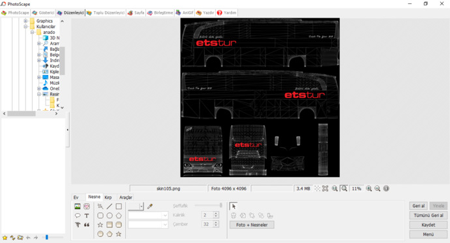Choose the outlined rounded rectangle tool
The image size is (450, 243).
tap(100, 216)
